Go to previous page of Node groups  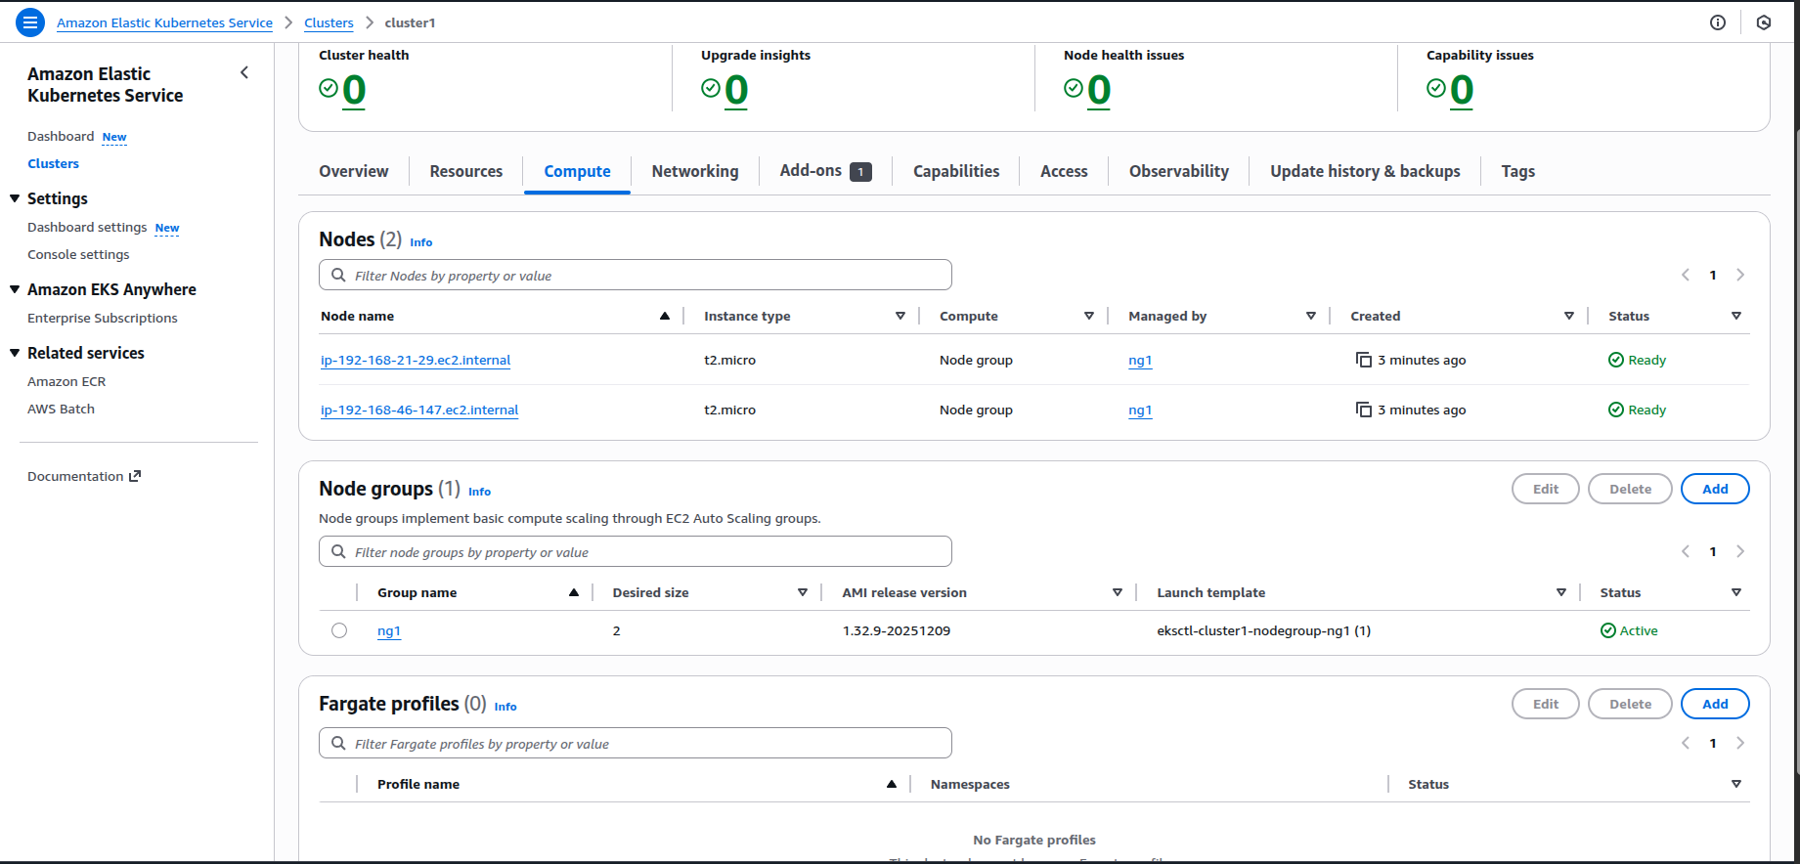(x=1686, y=551)
